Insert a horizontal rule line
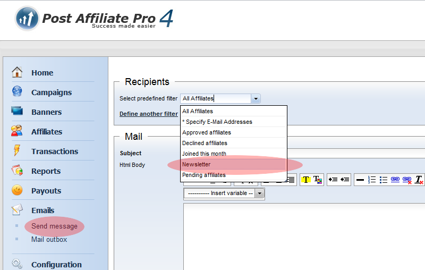 pos(360,180)
